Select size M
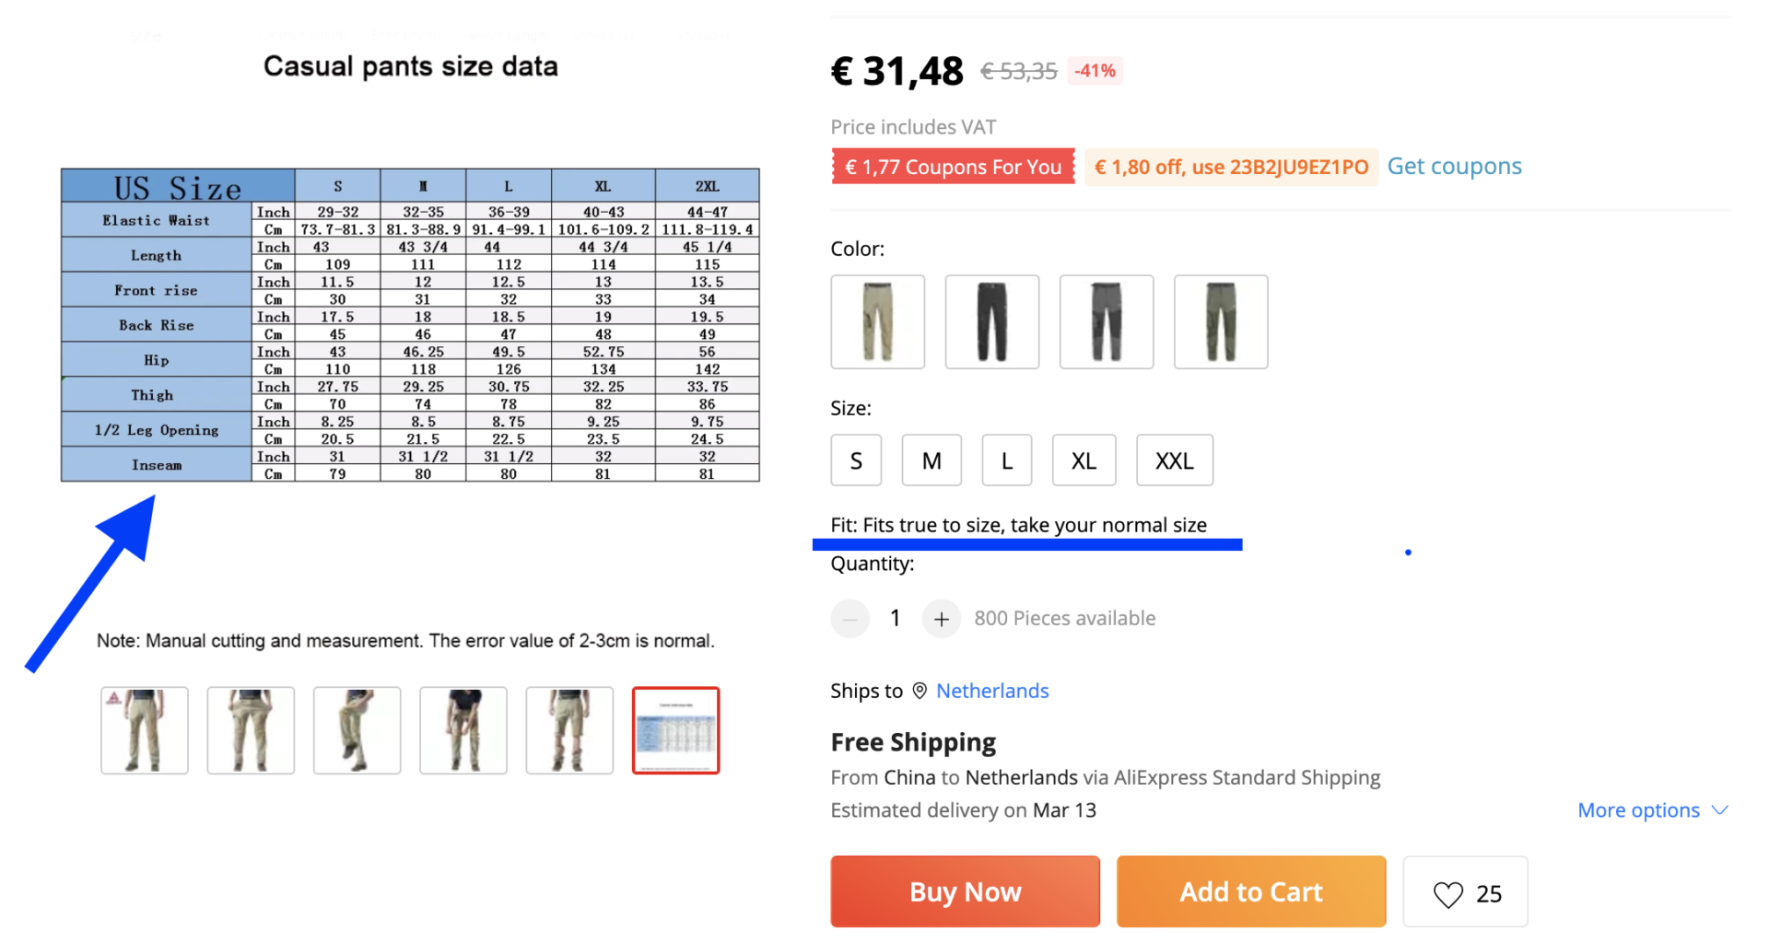 pos(931,460)
